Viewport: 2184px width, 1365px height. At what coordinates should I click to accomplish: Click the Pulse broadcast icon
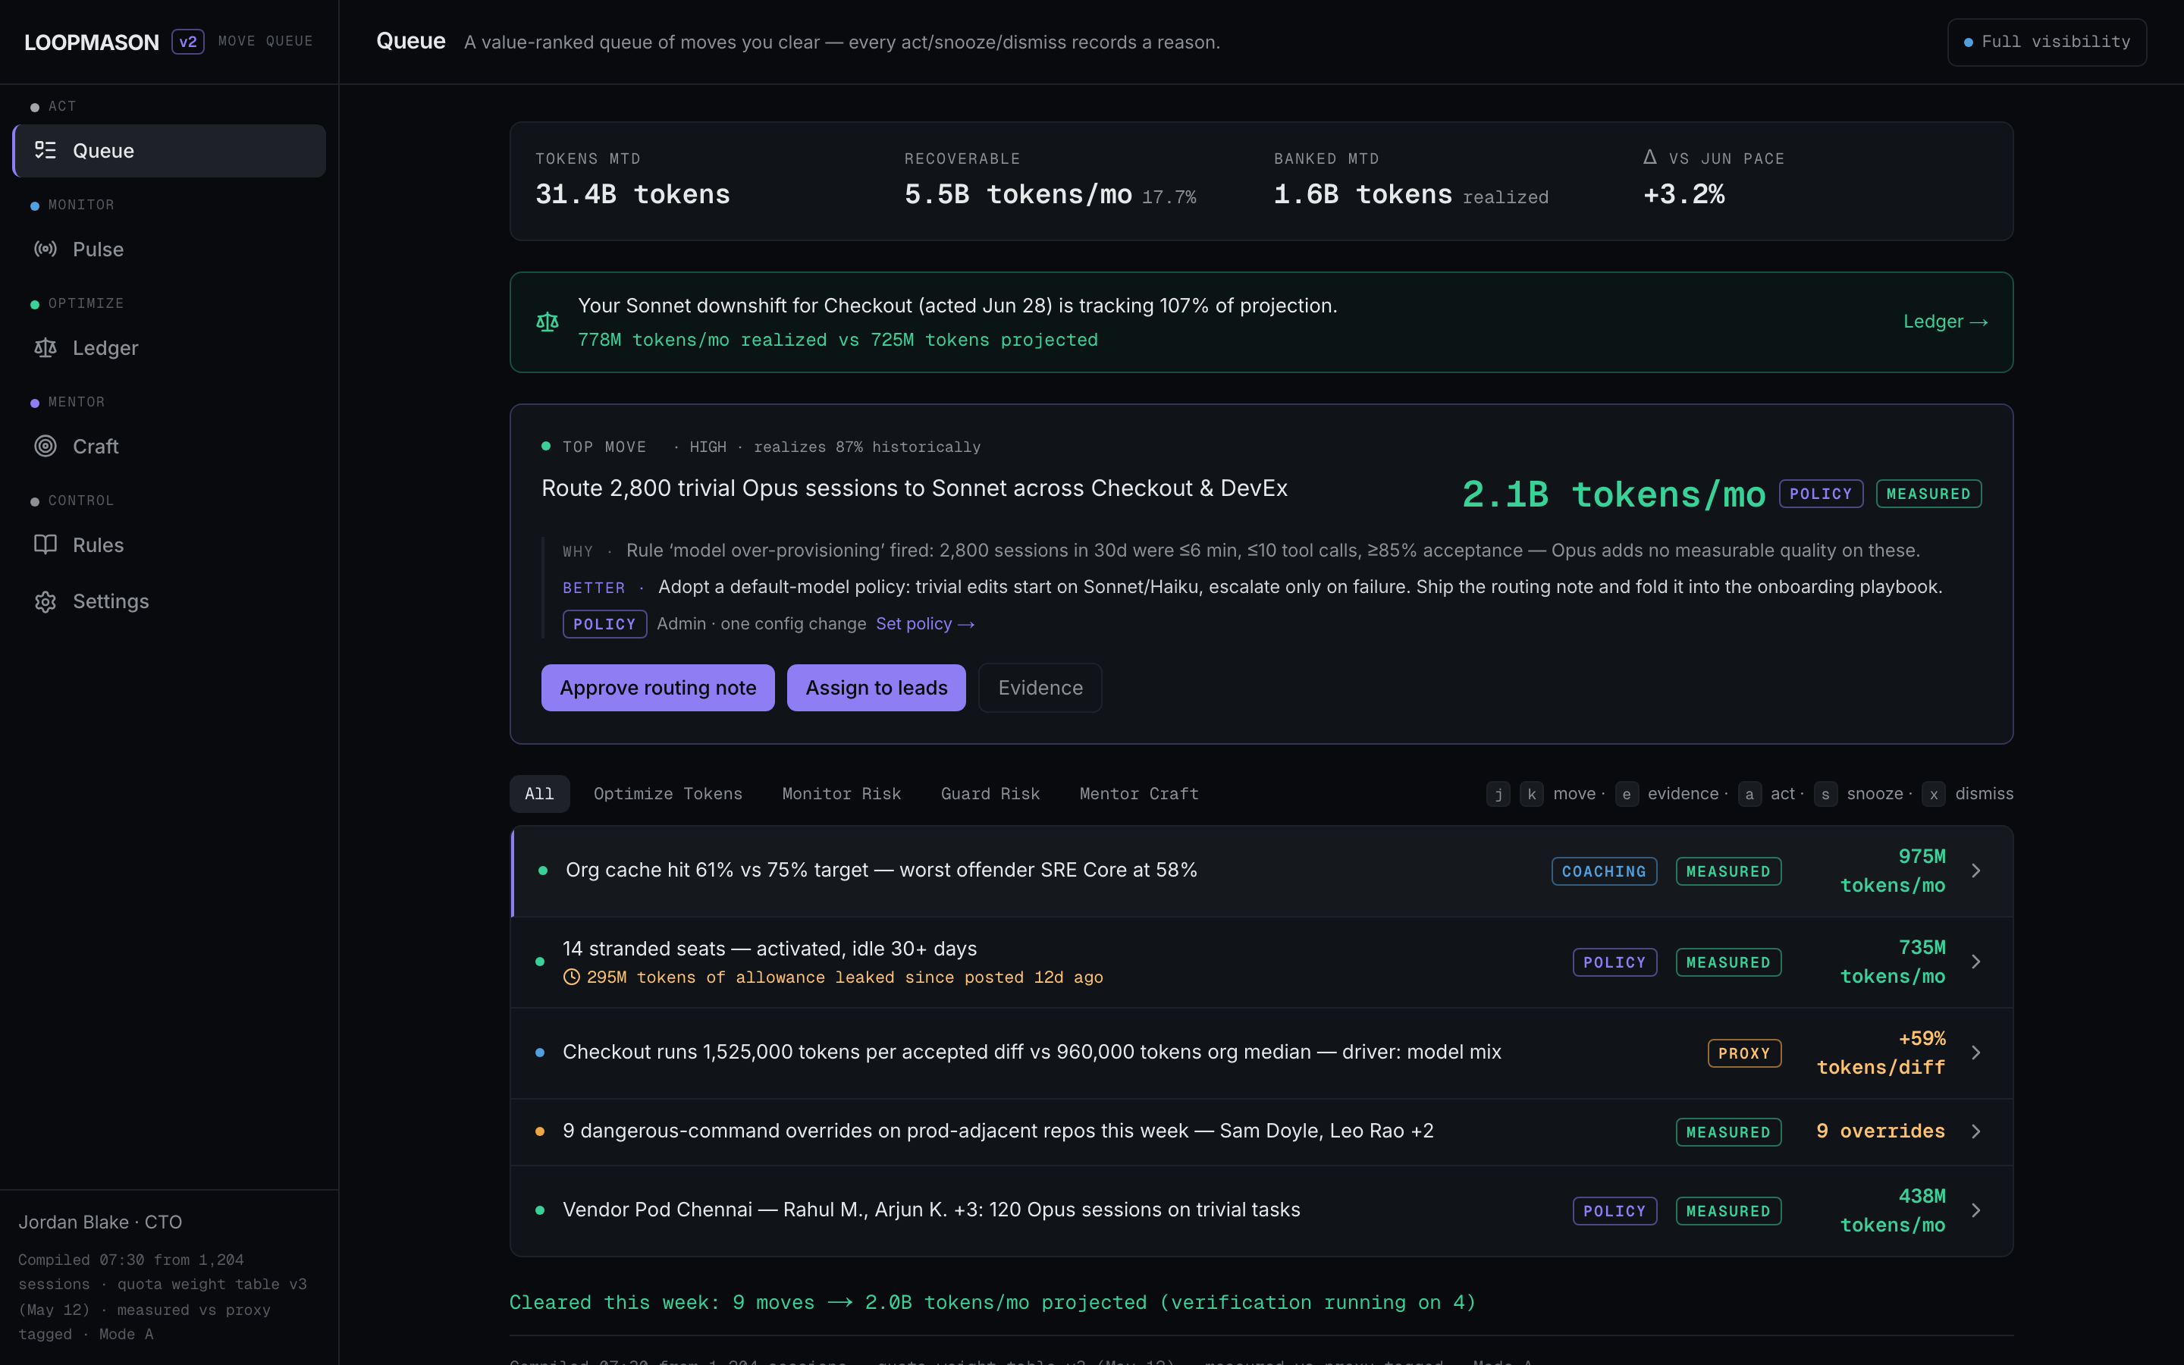click(x=45, y=248)
